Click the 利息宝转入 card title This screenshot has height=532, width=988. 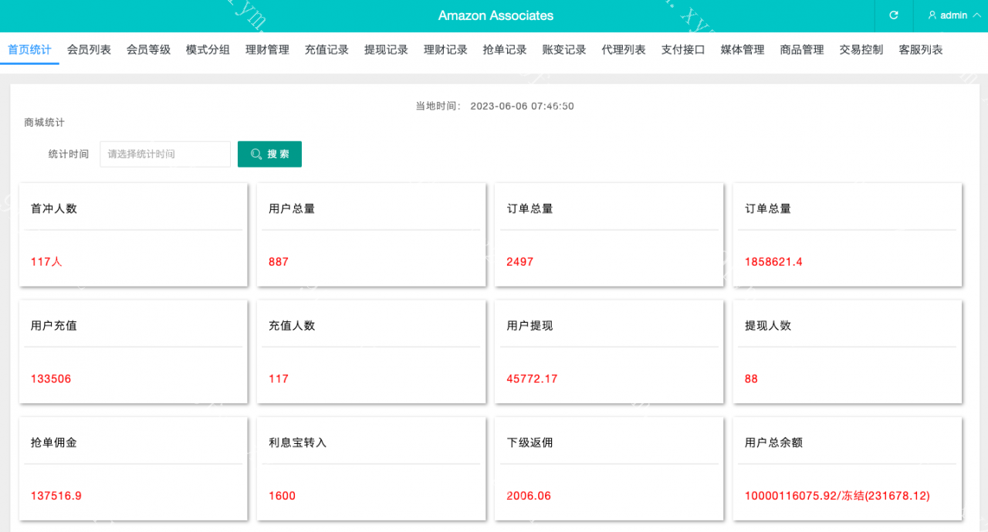(298, 443)
